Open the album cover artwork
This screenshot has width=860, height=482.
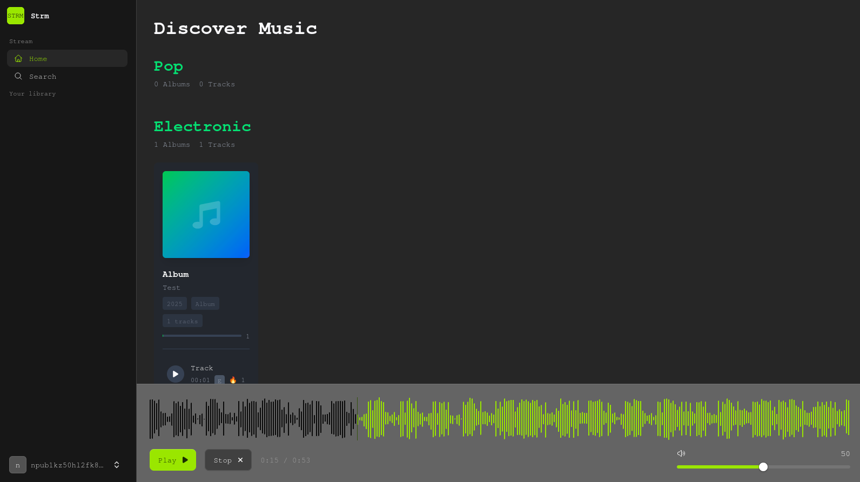[206, 214]
